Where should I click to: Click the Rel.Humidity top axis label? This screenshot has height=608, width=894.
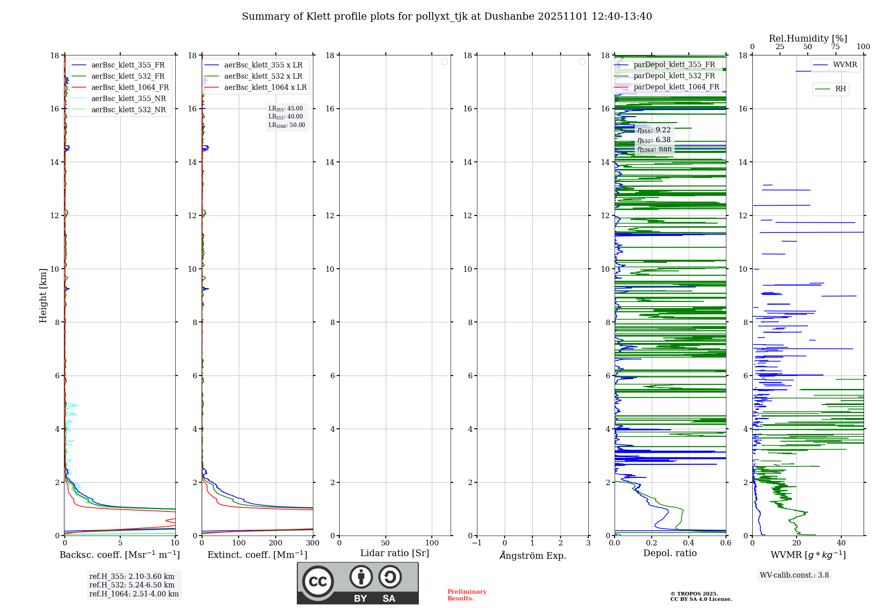click(x=808, y=38)
